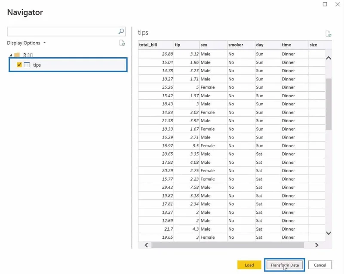Image resolution: width=344 pixels, height=274 pixels.
Task: Select the tips item in the tree
Action: (68, 65)
